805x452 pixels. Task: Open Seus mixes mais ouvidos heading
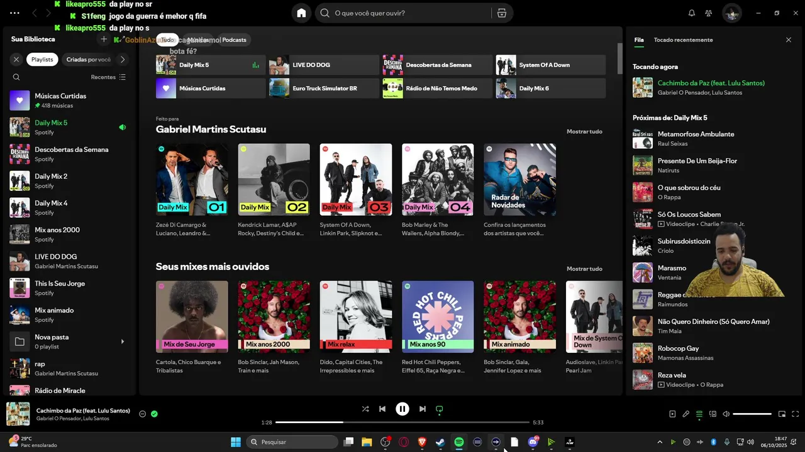[213, 267]
